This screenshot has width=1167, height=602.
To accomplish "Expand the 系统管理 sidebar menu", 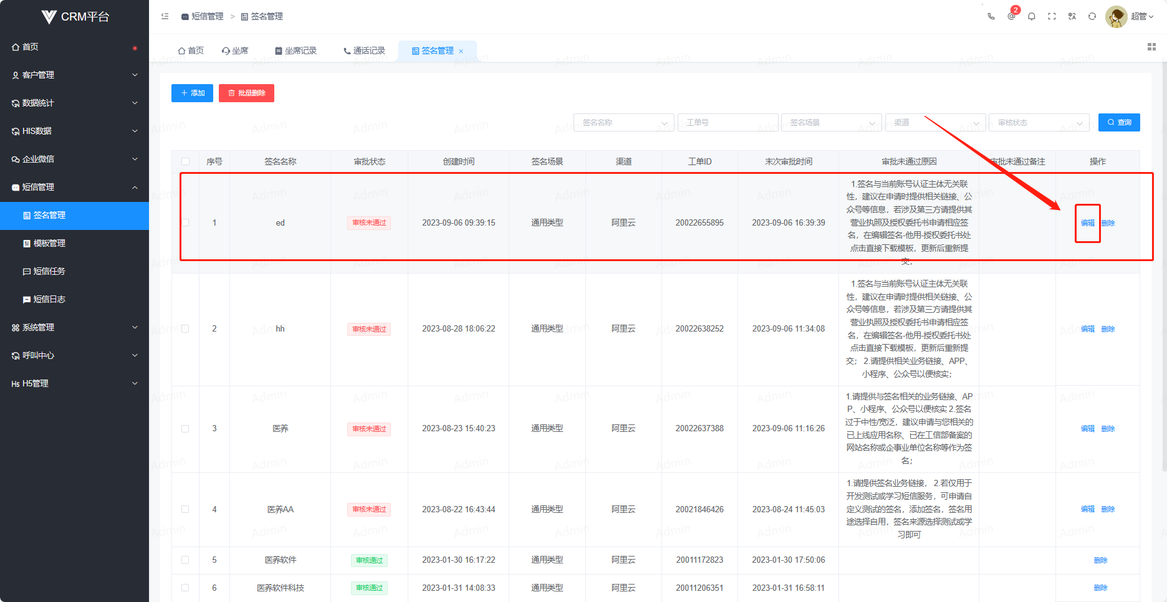I will click(x=74, y=327).
